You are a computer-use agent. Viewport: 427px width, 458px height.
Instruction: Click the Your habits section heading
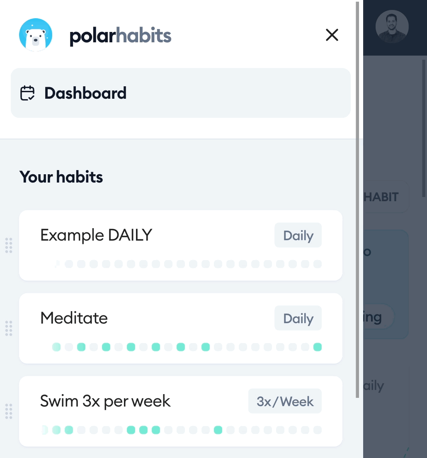pos(61,177)
